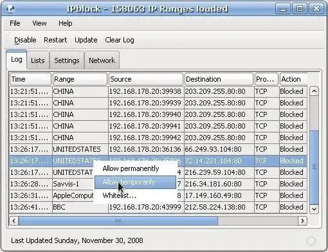Screen dimensions: 328x252
Task: Sort by the Pro... column header
Action: point(266,79)
